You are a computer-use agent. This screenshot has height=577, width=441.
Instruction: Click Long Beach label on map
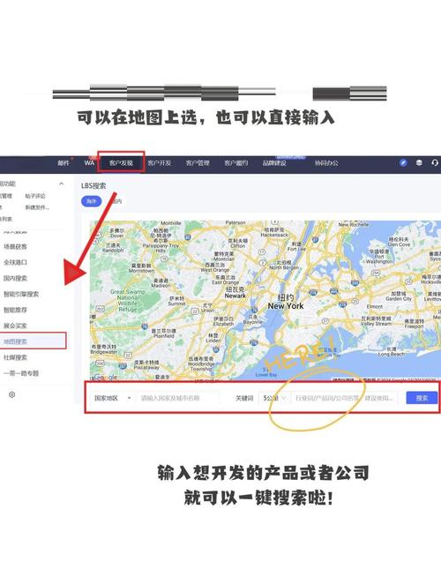tap(392, 354)
